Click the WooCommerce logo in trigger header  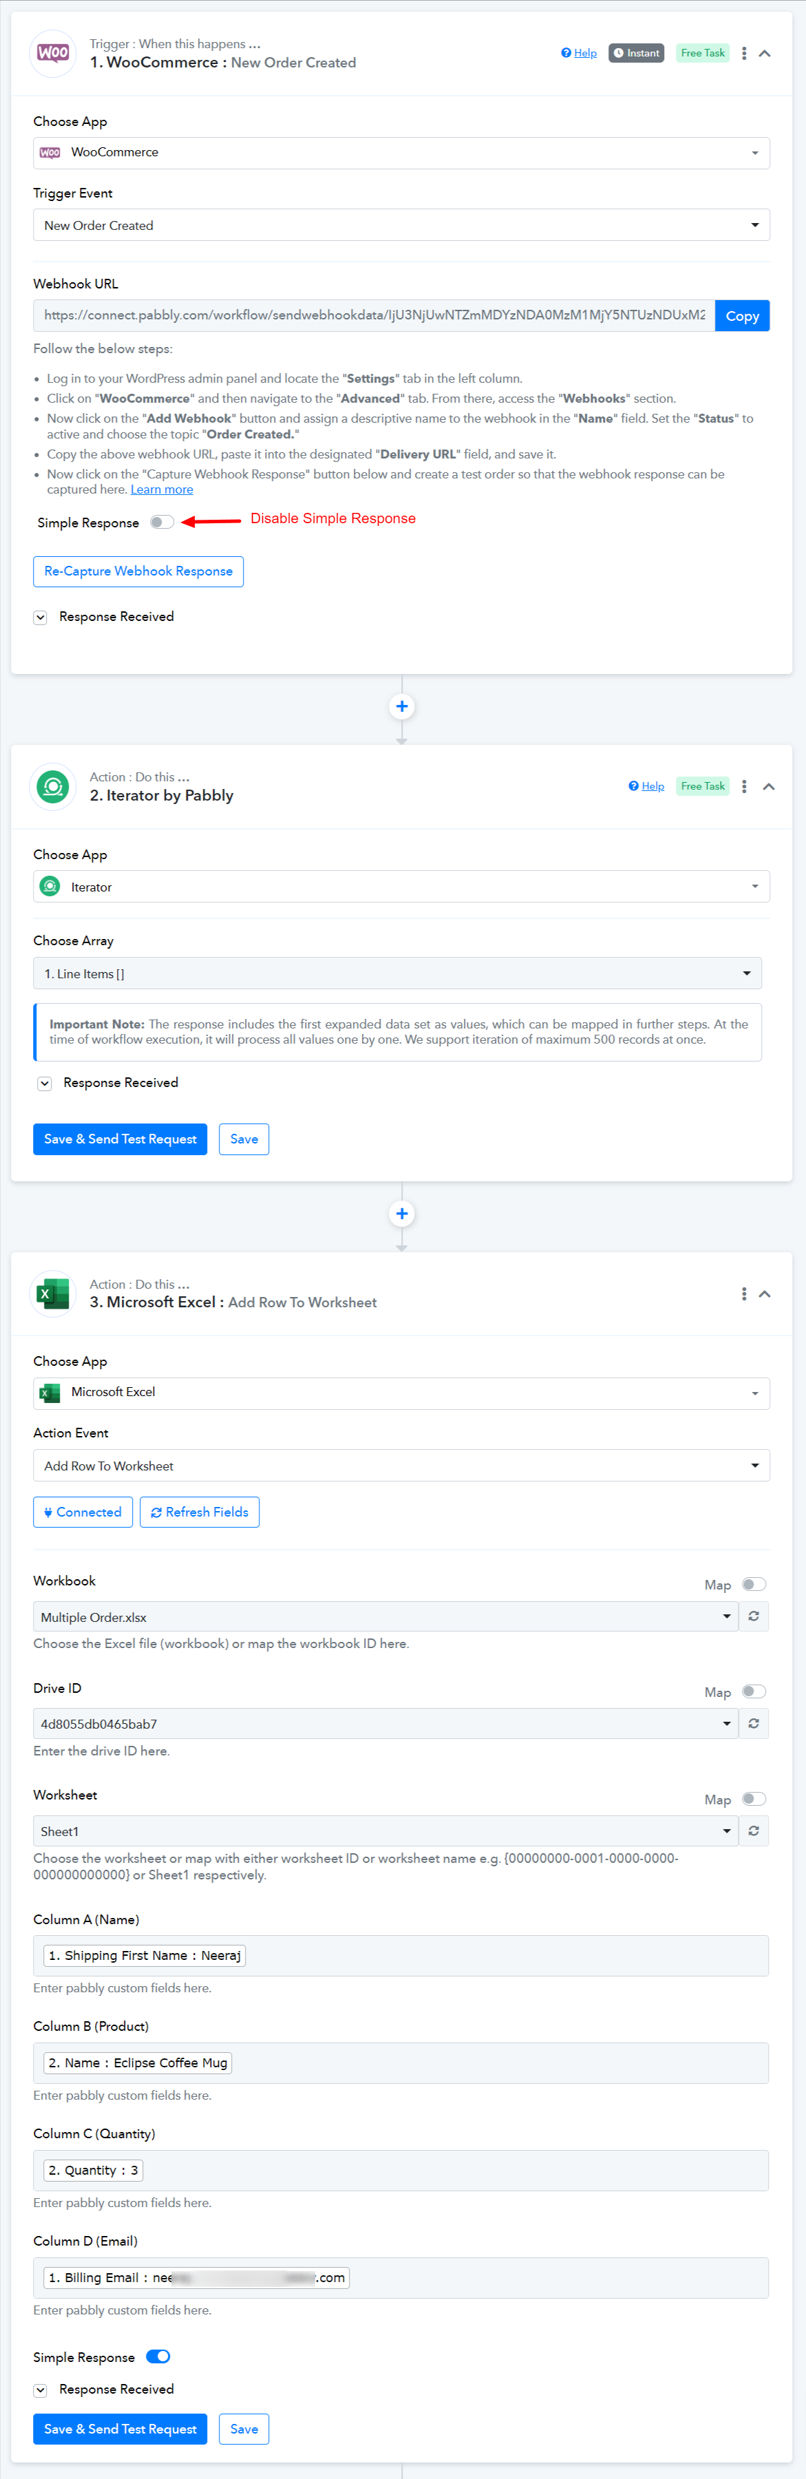(53, 53)
